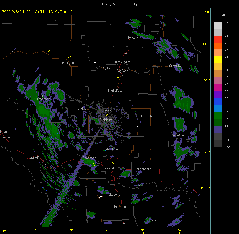
Task: Click the Sylvan label
Action: pyautogui.click(x=108, y=68)
